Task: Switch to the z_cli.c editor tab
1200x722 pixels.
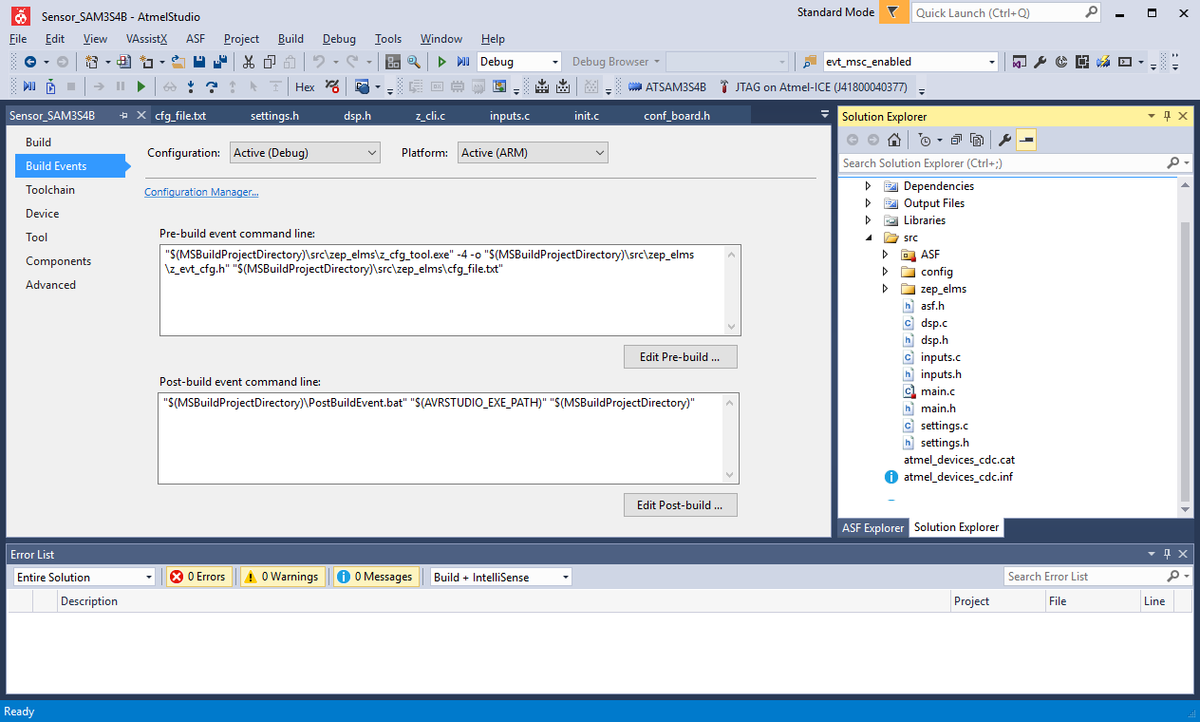Action: (x=430, y=116)
